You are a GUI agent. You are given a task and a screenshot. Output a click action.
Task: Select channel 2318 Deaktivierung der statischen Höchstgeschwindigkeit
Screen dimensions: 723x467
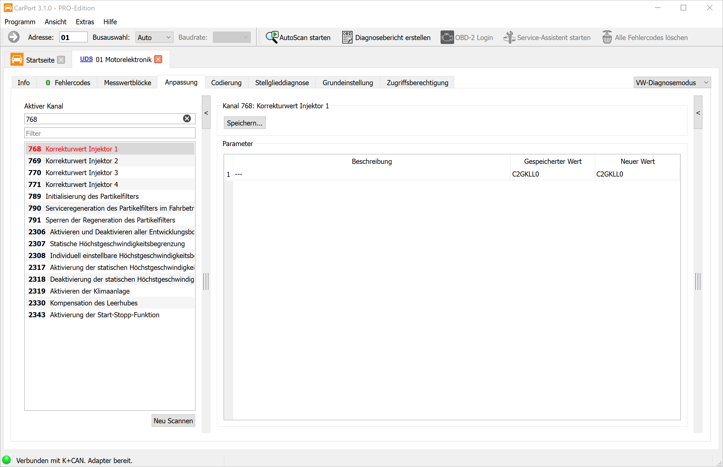coord(110,279)
